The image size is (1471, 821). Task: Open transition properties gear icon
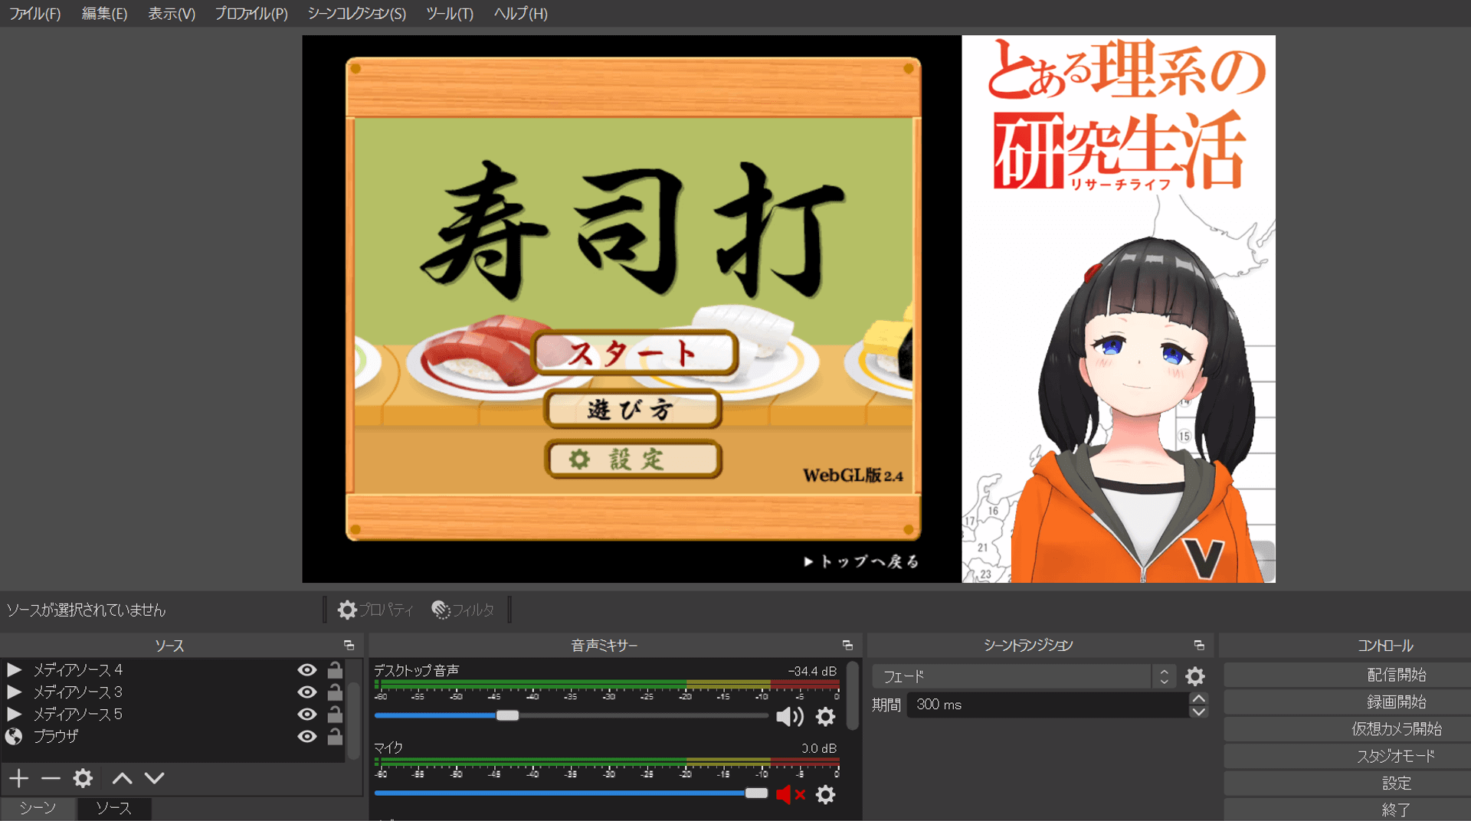pyautogui.click(x=1195, y=676)
